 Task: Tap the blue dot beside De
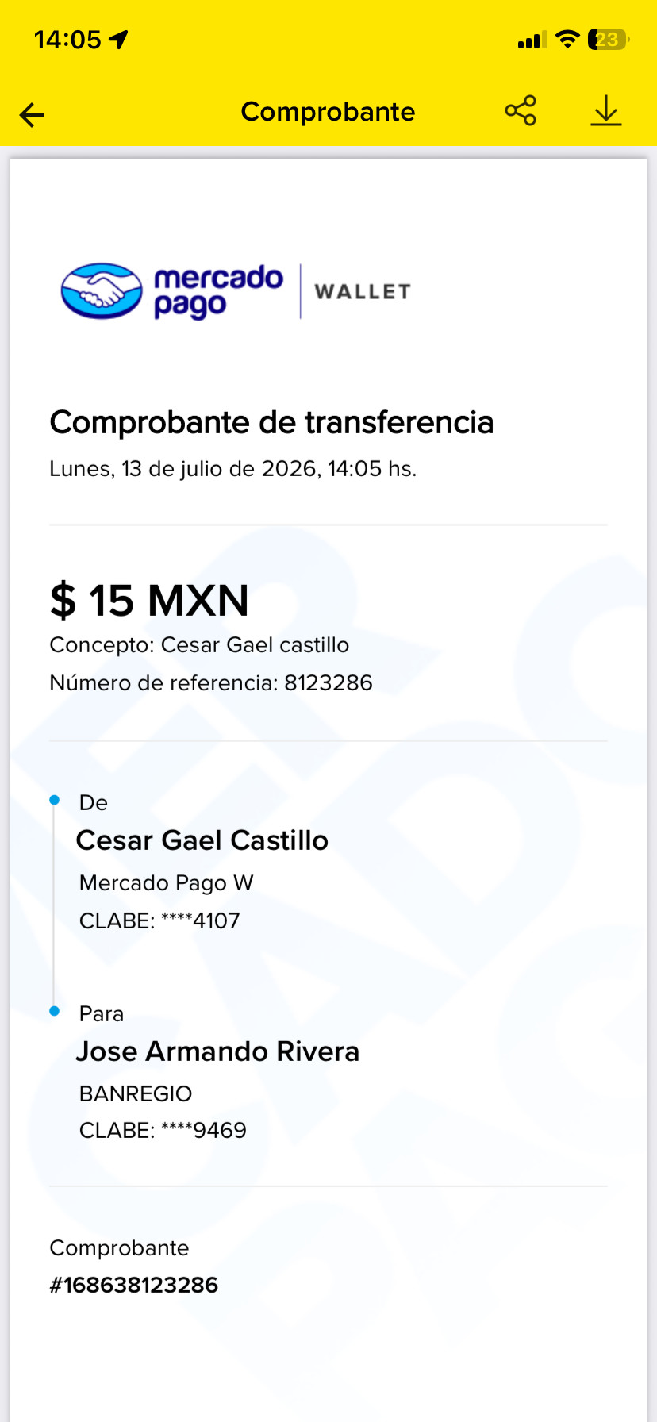click(54, 800)
